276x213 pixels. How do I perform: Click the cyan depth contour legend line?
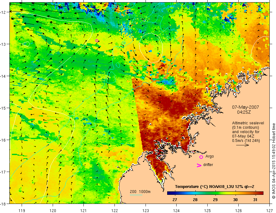tap(136, 195)
